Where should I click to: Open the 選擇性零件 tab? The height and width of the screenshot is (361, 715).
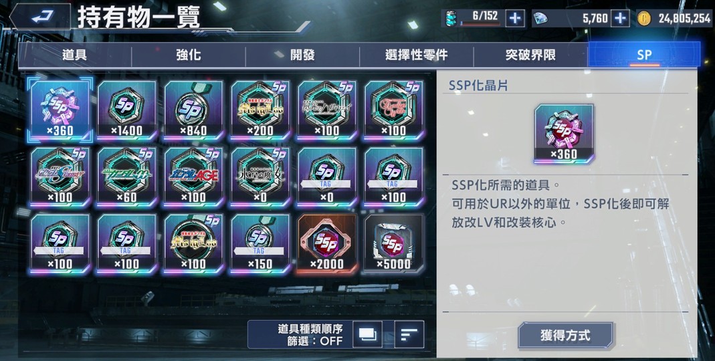click(x=416, y=55)
